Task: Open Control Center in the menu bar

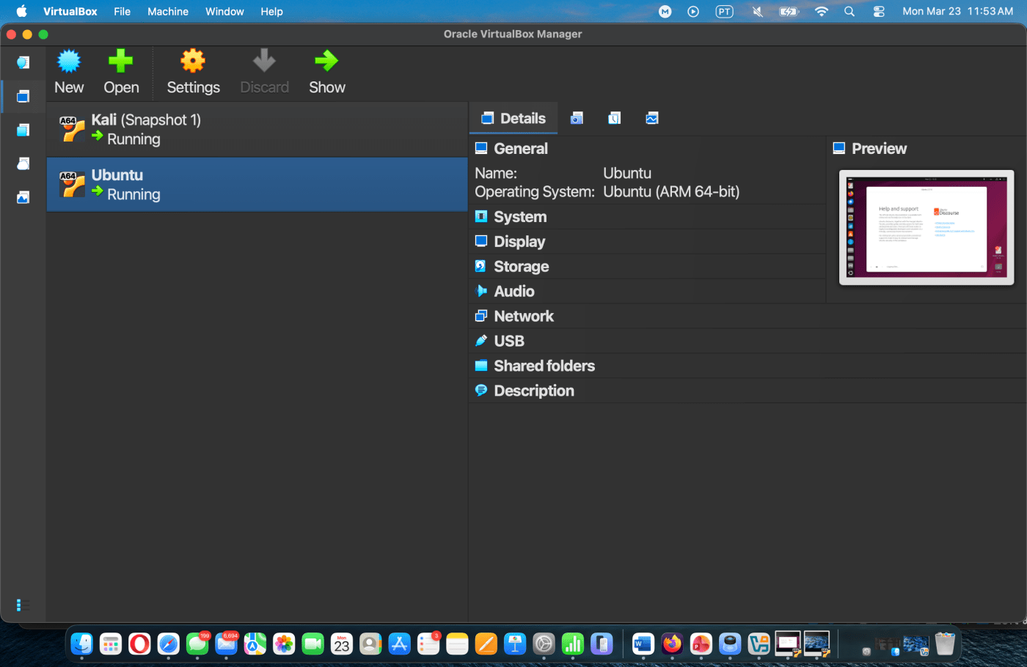Action: click(x=879, y=12)
